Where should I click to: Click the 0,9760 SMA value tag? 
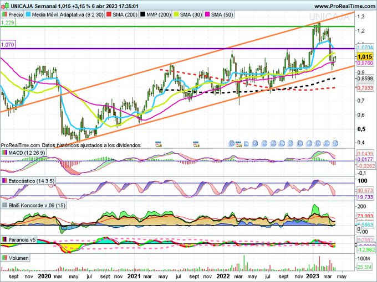365,63
